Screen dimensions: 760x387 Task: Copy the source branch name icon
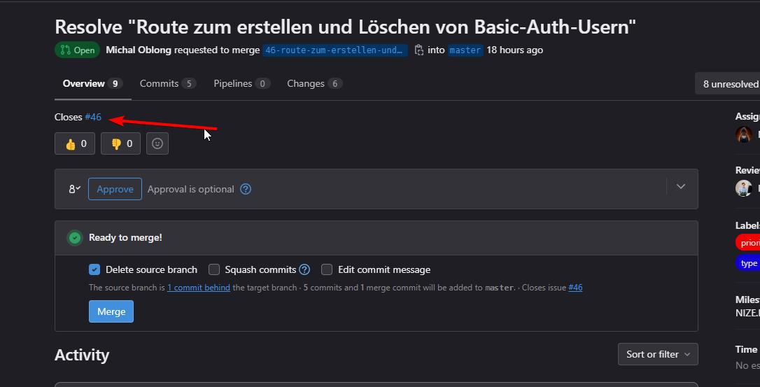[x=418, y=50]
